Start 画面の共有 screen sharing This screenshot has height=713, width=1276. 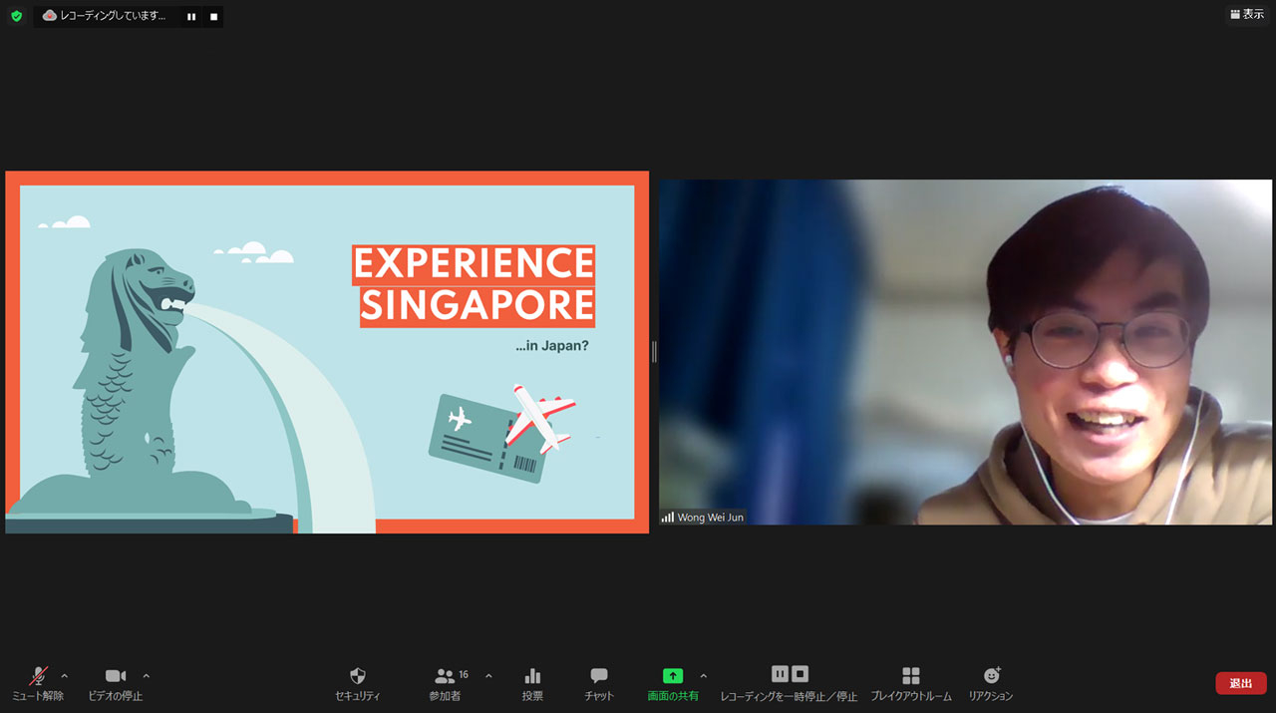click(x=673, y=683)
